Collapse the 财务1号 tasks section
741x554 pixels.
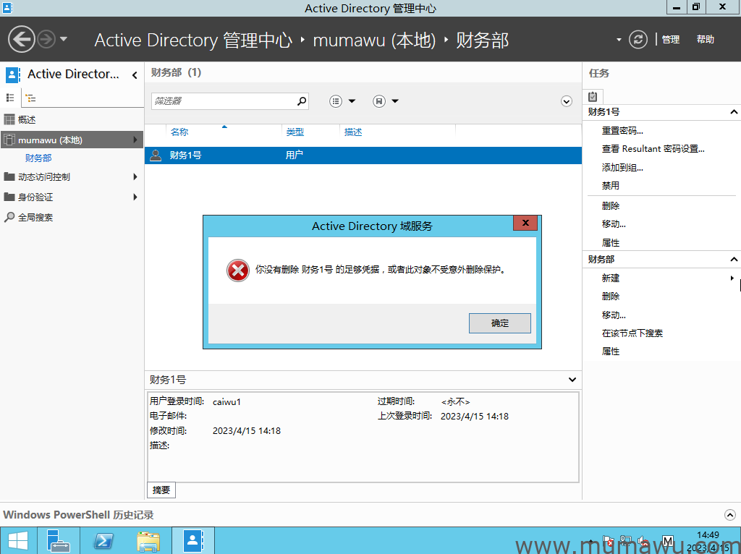734,112
